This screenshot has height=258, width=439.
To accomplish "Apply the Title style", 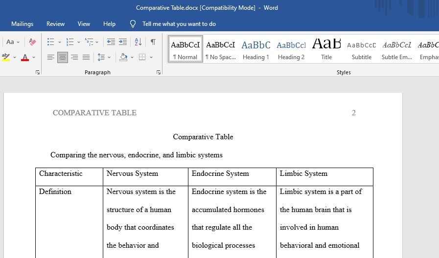I will 326,49.
